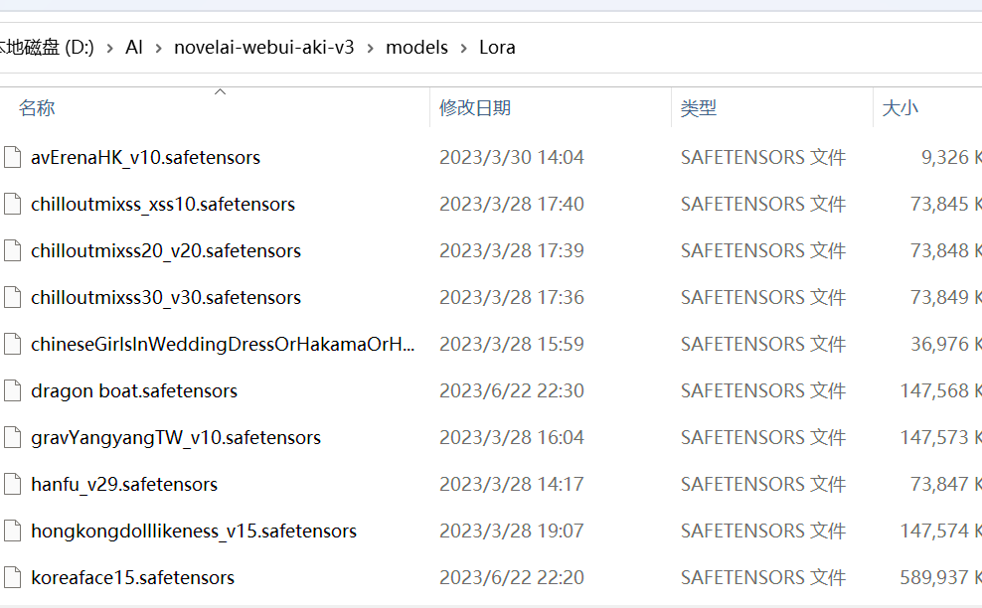Go to the AI folder breadcrumb
Viewport: 982px width, 608px height.
[134, 48]
